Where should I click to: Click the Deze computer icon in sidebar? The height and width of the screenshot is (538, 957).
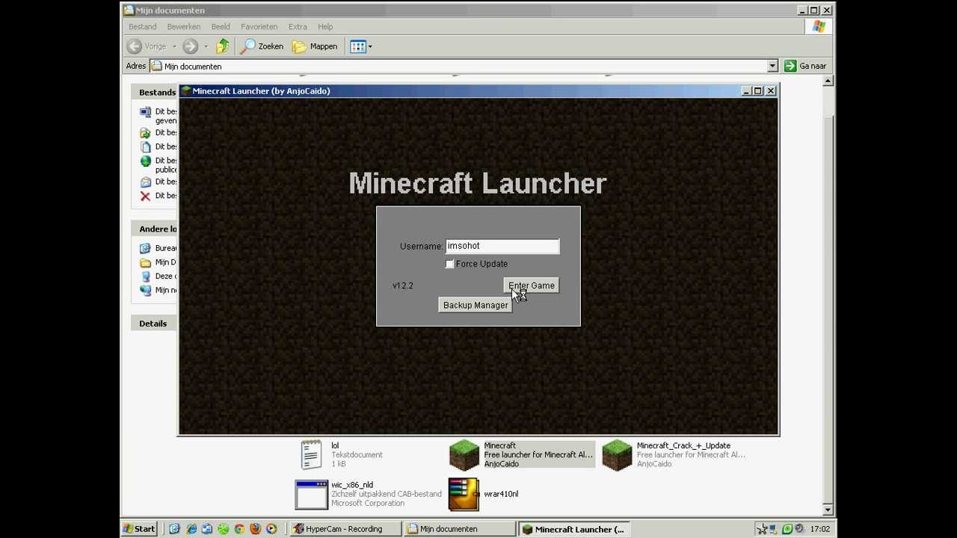[145, 276]
